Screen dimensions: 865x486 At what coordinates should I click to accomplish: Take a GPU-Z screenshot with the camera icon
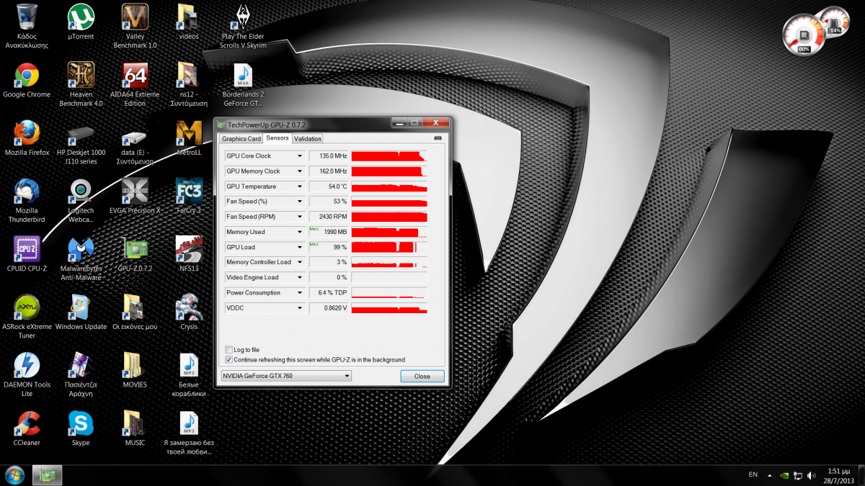(x=438, y=138)
